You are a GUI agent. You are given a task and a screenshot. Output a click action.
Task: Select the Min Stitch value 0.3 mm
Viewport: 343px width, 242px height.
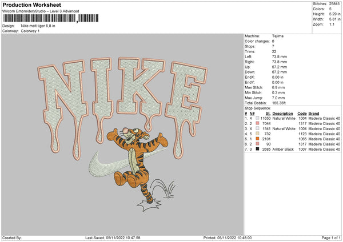pyautogui.click(x=278, y=92)
